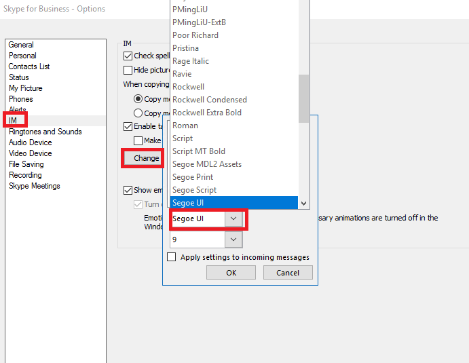Open Audio Device settings

[31, 142]
